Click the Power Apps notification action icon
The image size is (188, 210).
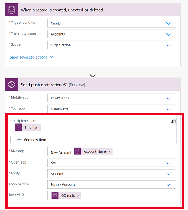tap(11, 85)
